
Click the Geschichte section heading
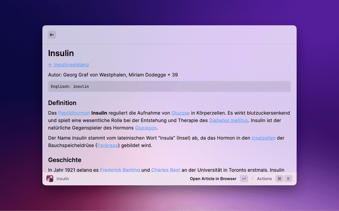65,160
